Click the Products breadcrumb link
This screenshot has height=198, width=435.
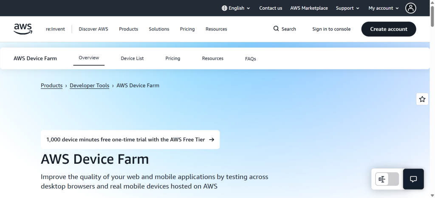coord(51,85)
